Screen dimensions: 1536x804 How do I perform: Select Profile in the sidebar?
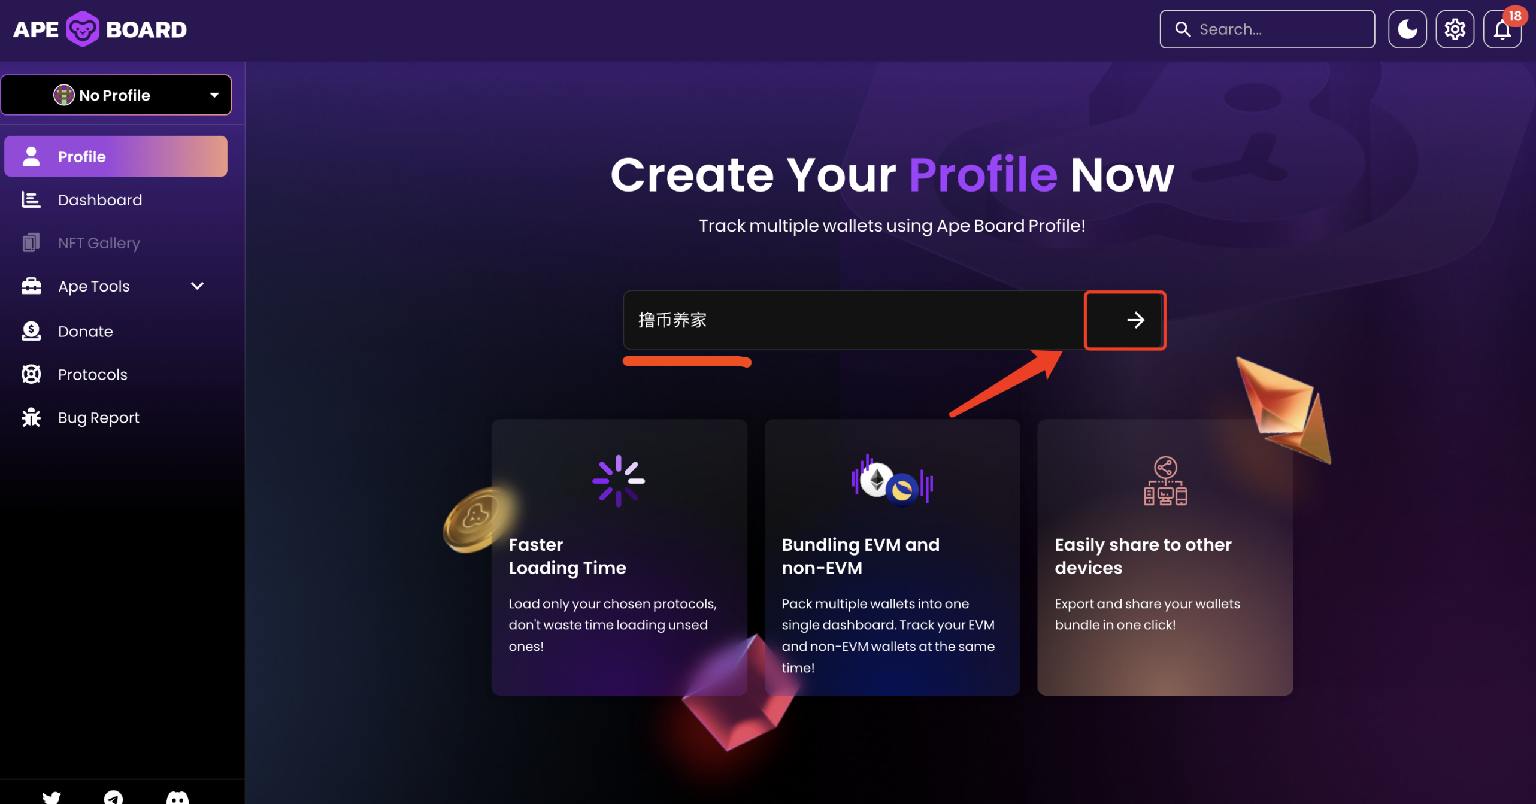click(x=116, y=156)
